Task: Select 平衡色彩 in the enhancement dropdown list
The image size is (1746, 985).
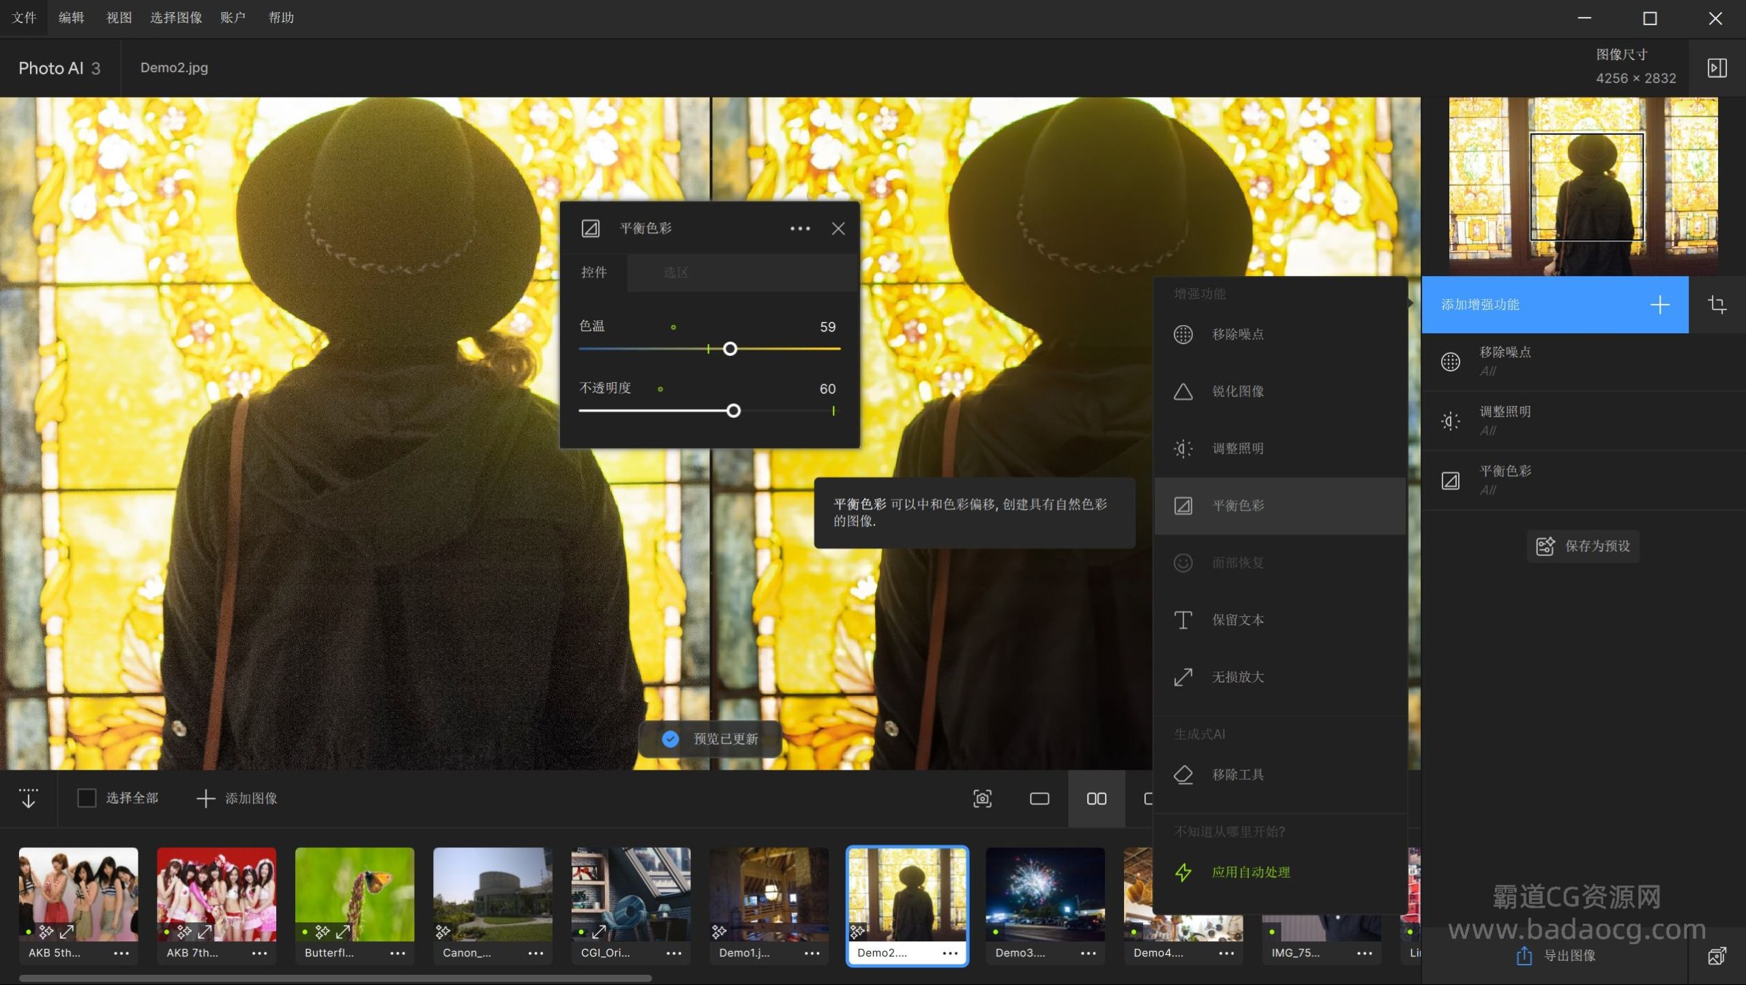Action: [1280, 506]
